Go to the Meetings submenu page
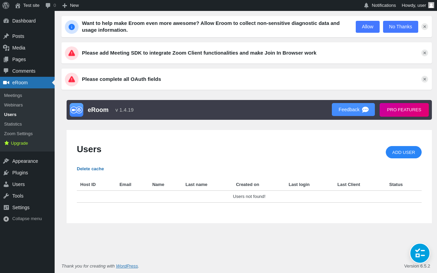Viewport: 437px width, 273px height. [13, 96]
